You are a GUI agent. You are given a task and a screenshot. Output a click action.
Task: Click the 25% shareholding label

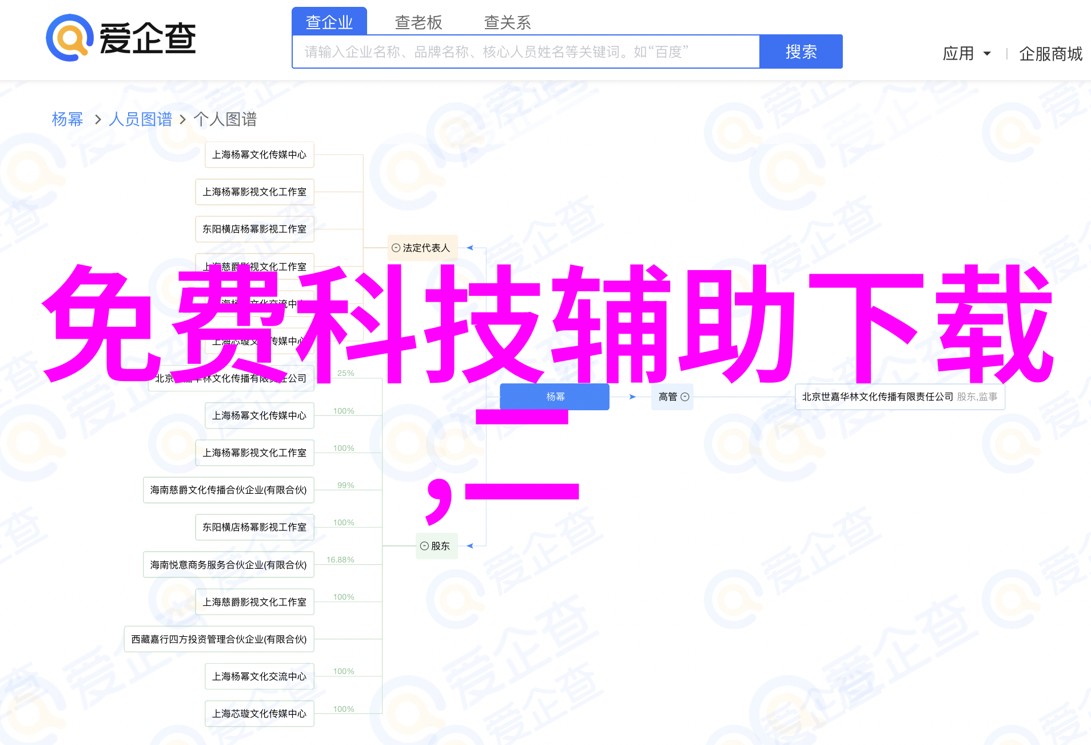[346, 373]
